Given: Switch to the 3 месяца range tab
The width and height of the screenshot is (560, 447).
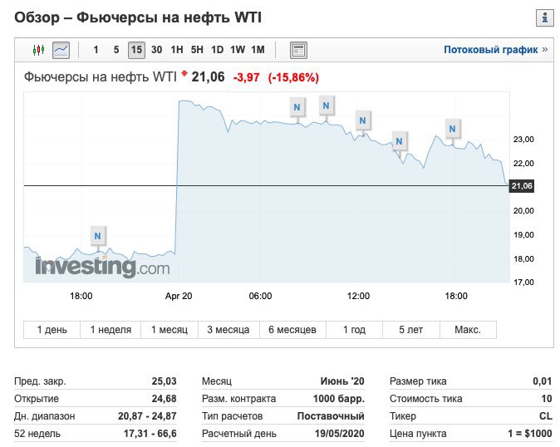Looking at the screenshot, I should pos(228,330).
